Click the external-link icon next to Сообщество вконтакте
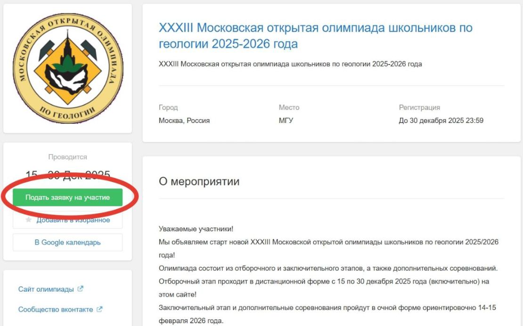Image resolution: width=523 pixels, height=326 pixels. (x=99, y=309)
